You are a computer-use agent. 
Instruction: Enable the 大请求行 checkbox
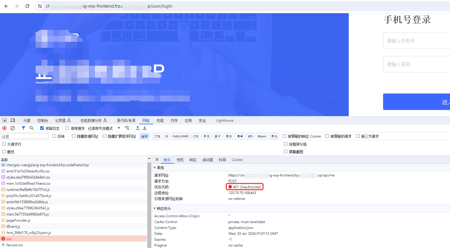(4, 144)
